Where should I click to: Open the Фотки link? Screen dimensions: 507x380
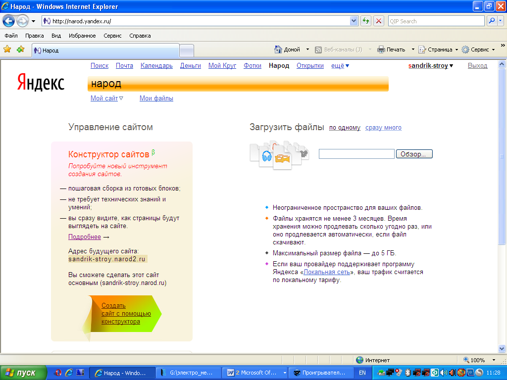253,66
